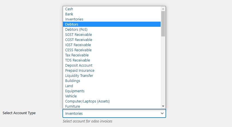Click the list scrollbar thumb
232x127 pixels.
(163, 24)
